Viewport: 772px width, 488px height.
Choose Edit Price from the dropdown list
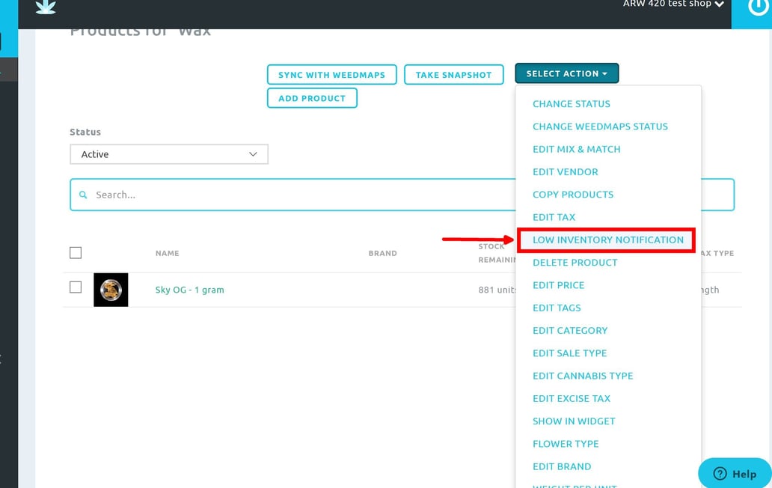[558, 285]
